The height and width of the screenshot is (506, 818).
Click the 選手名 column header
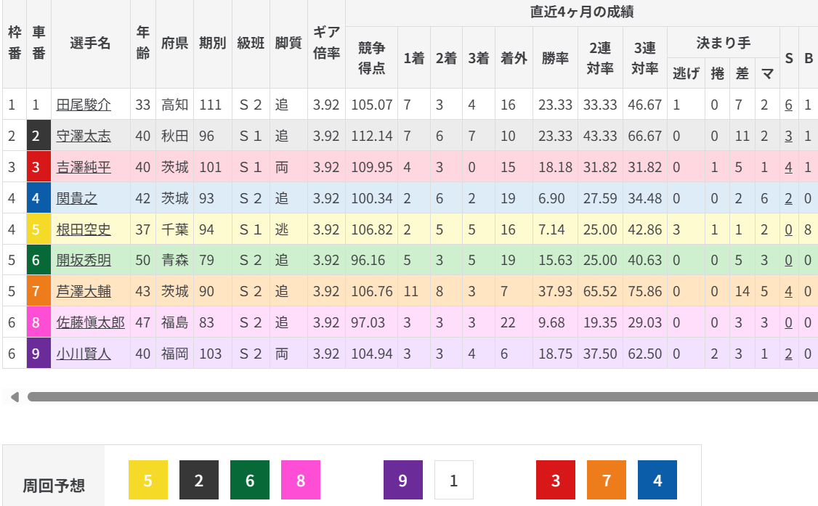coord(91,44)
